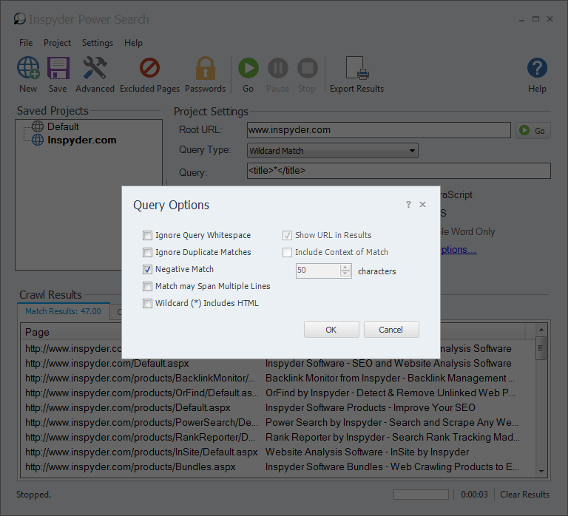The width and height of the screenshot is (568, 516).
Task: Open the File menu
Action: click(x=26, y=43)
